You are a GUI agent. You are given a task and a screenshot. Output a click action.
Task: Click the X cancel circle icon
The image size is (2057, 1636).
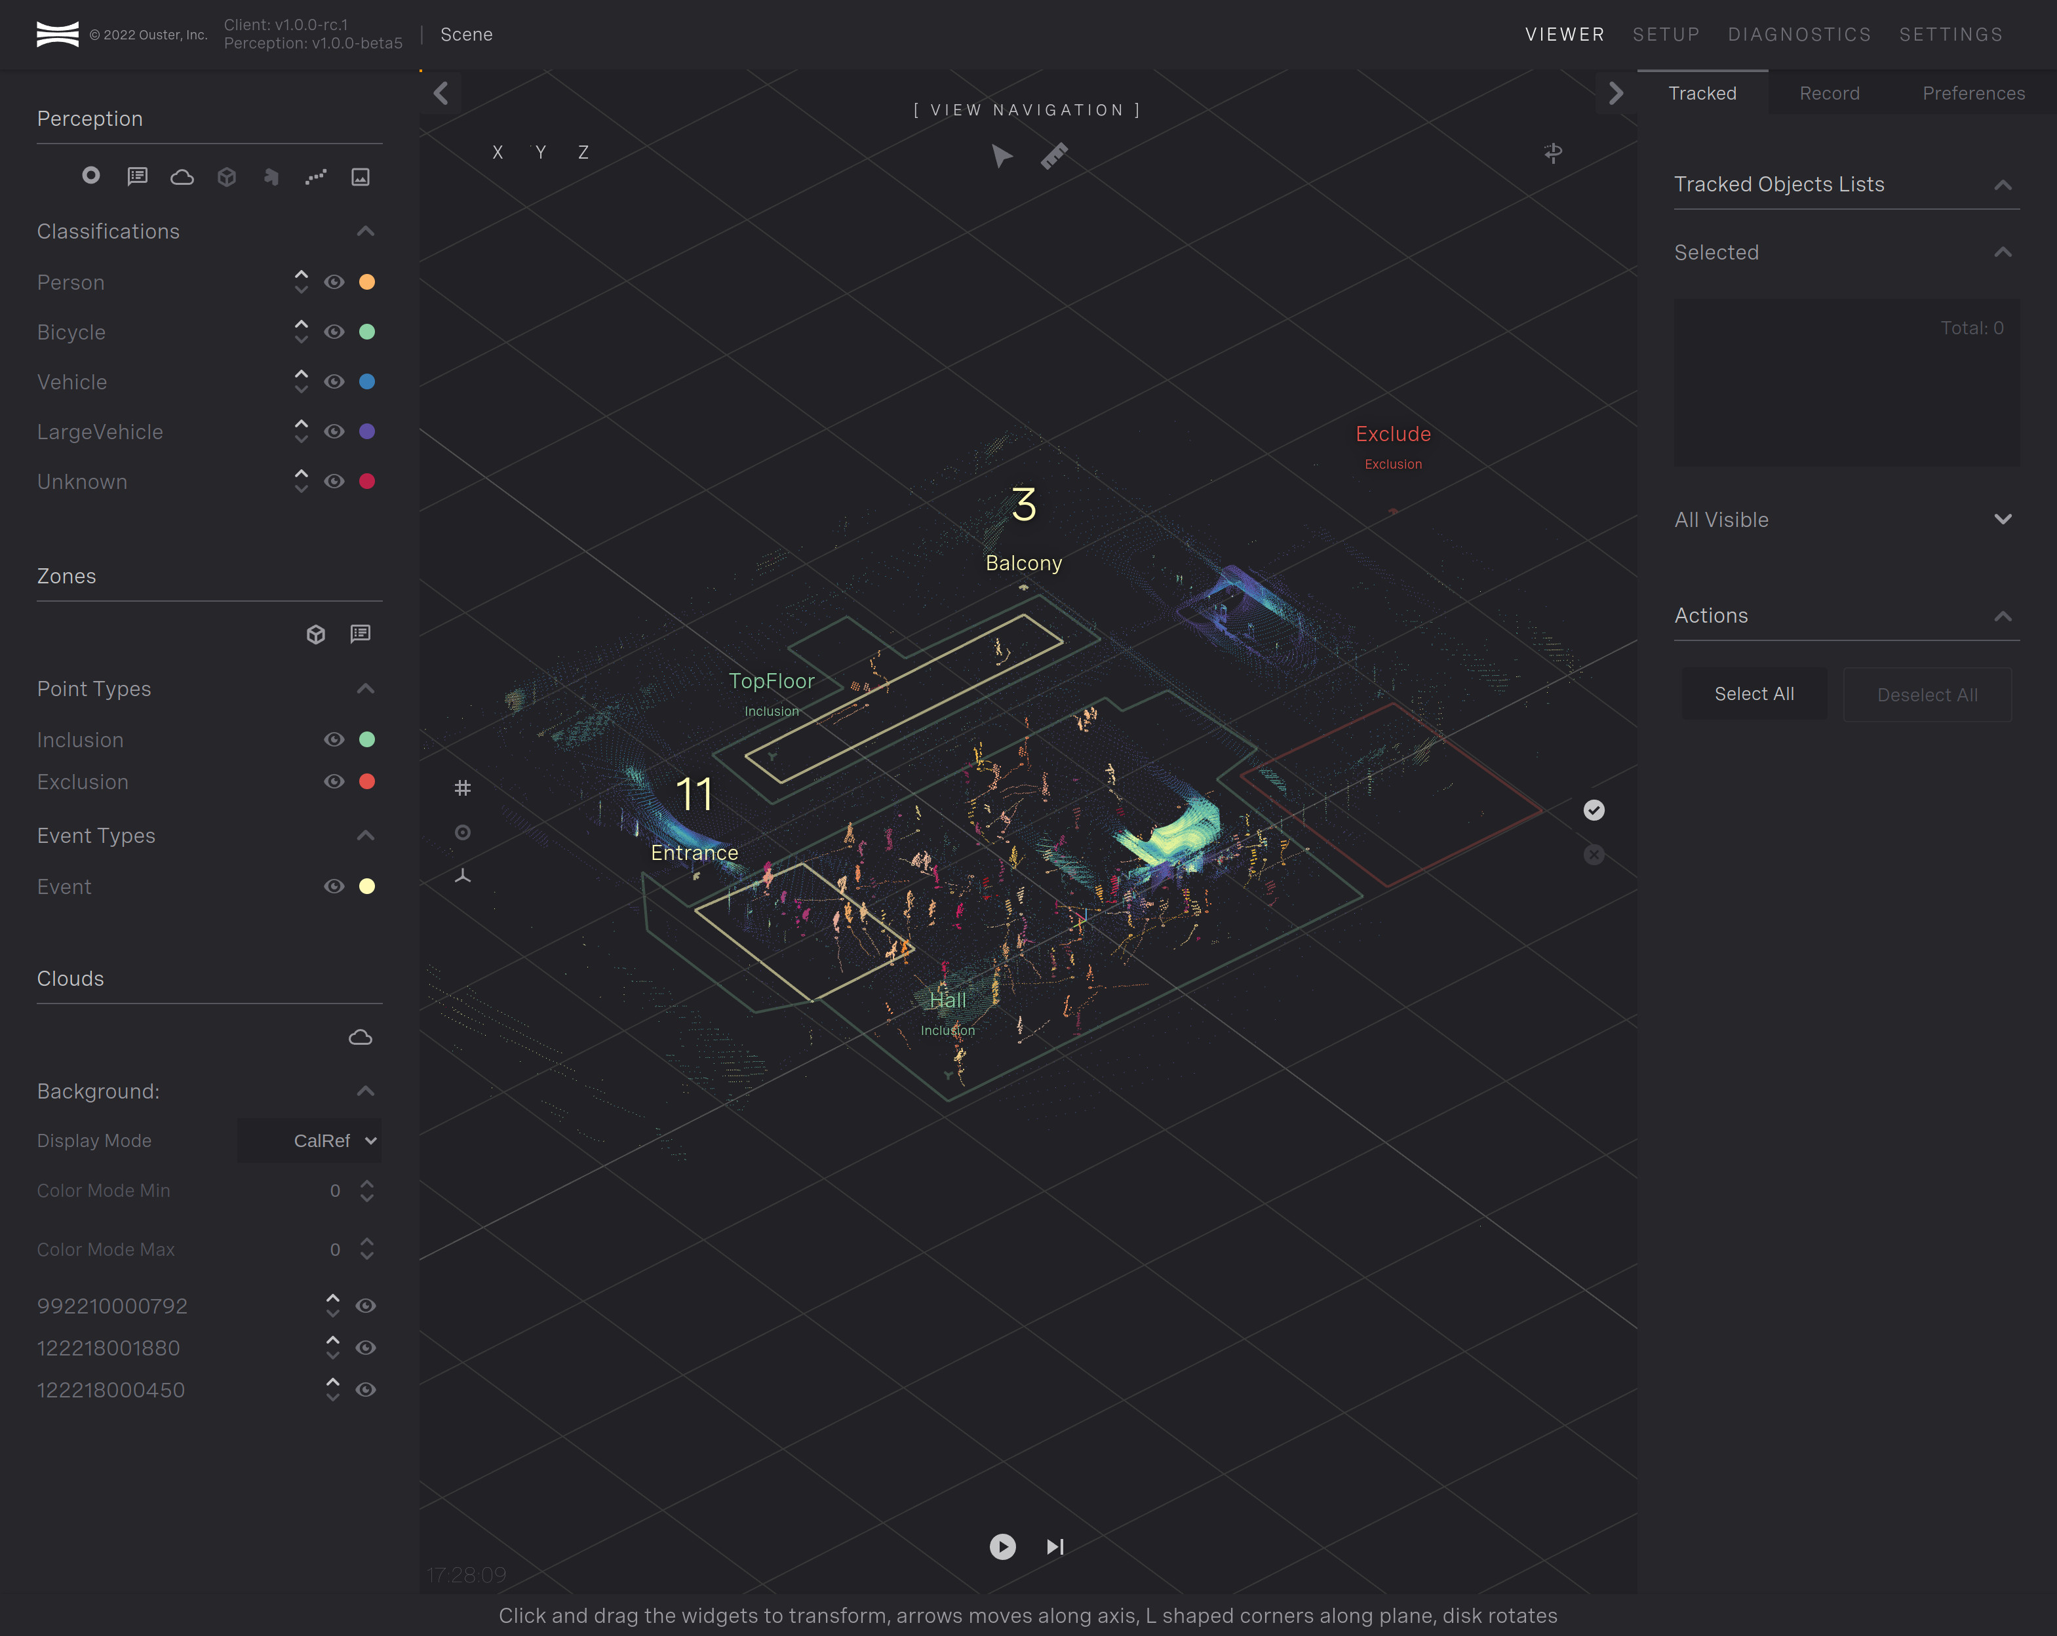point(1594,855)
